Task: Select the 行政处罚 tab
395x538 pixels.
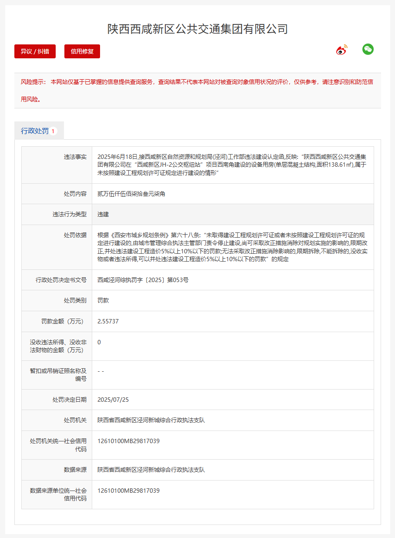Action: point(39,131)
